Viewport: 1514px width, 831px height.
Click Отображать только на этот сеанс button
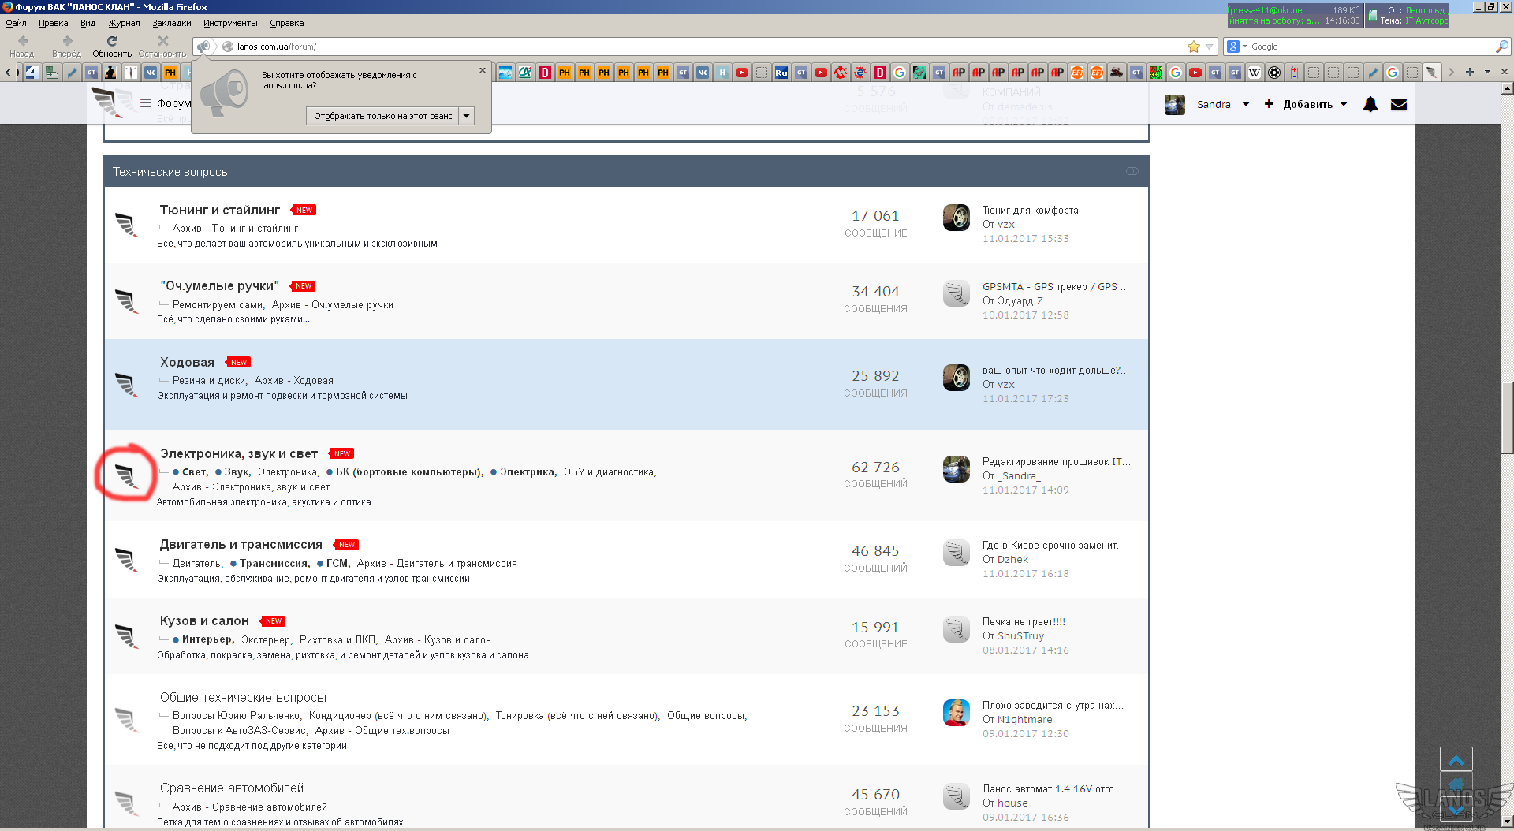pos(382,116)
